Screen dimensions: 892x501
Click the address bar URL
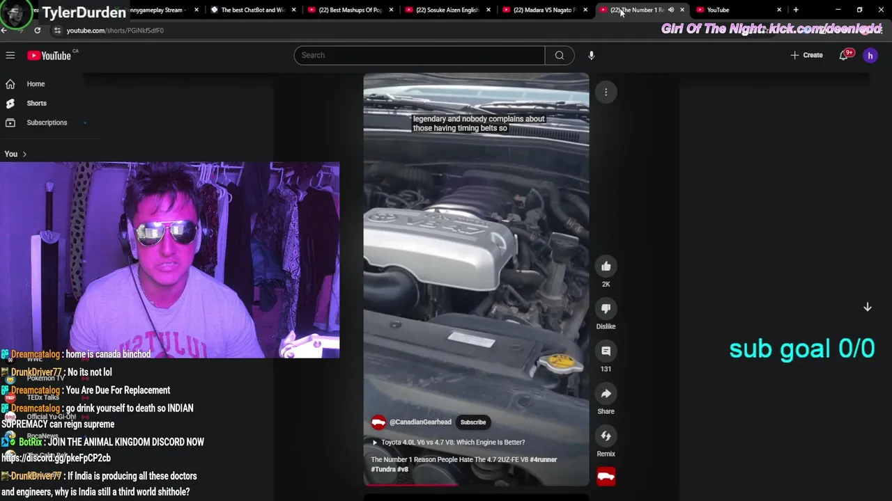coord(115,31)
